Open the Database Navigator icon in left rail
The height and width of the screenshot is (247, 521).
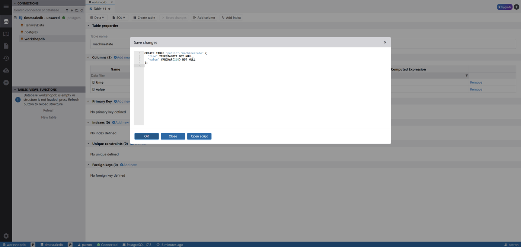(6, 21)
